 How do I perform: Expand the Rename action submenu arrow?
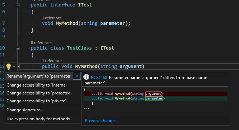[77, 76]
